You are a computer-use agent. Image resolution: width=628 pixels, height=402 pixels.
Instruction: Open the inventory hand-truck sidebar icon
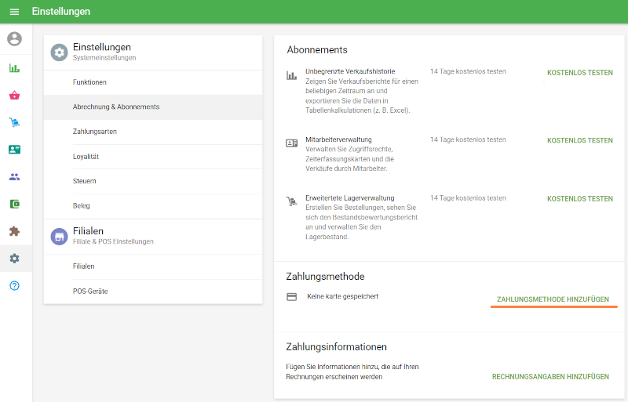pyautogui.click(x=14, y=122)
